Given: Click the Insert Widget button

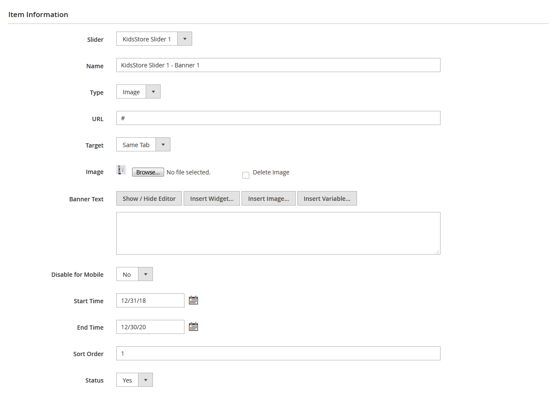Looking at the screenshot, I should click(x=212, y=199).
